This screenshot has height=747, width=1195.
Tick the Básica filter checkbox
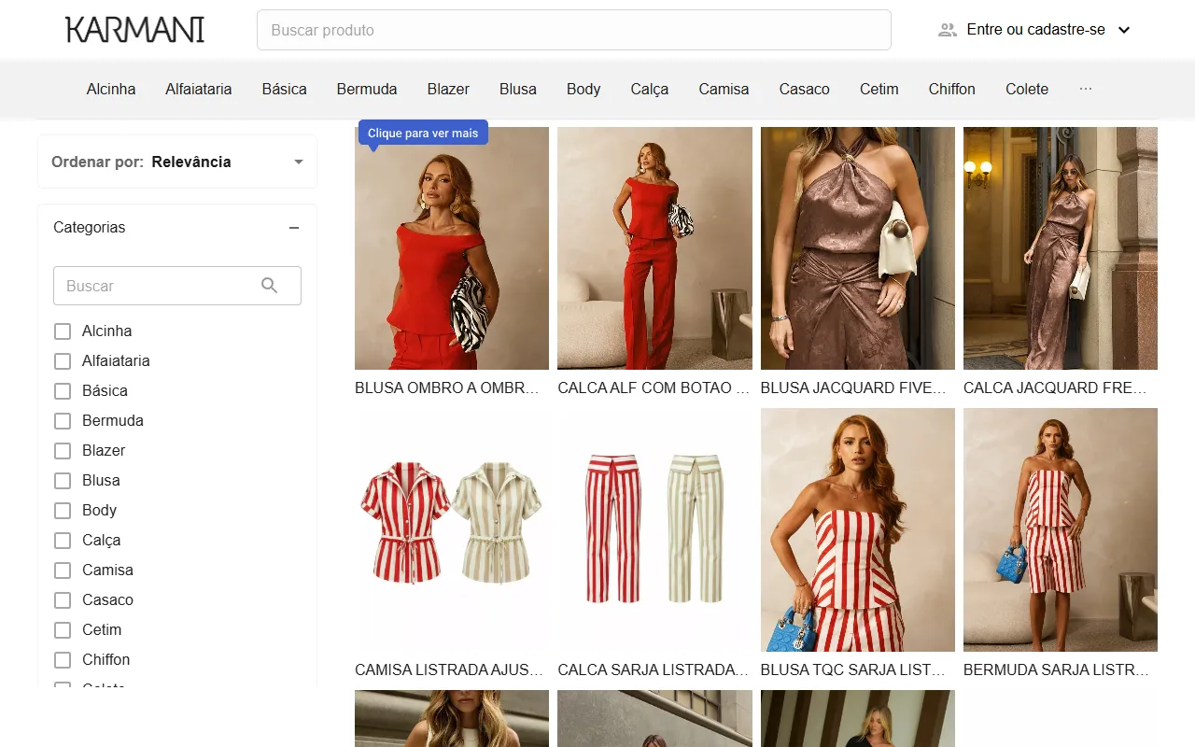[63, 391]
